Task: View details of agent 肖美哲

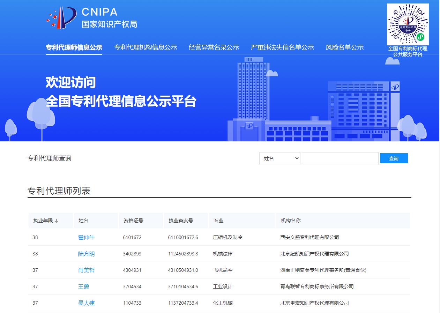Action: point(86,270)
